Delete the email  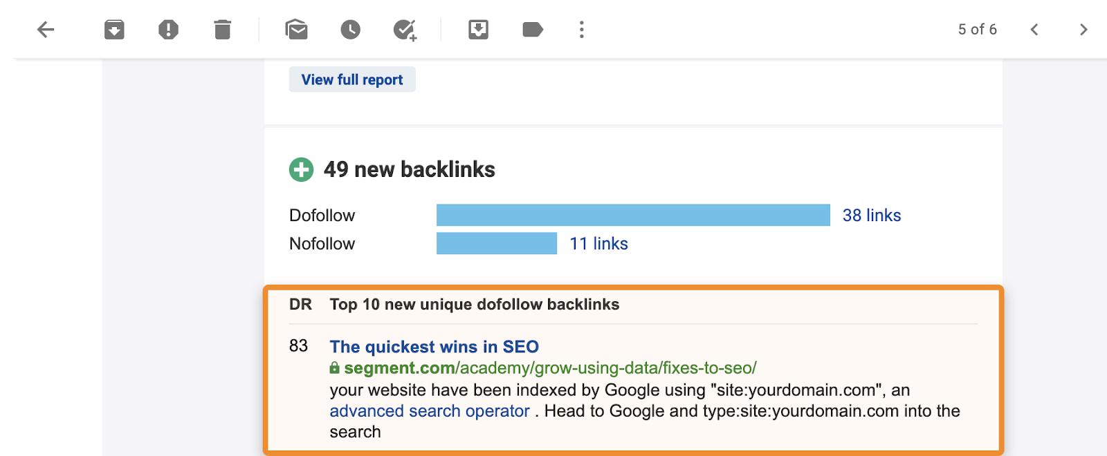(221, 29)
